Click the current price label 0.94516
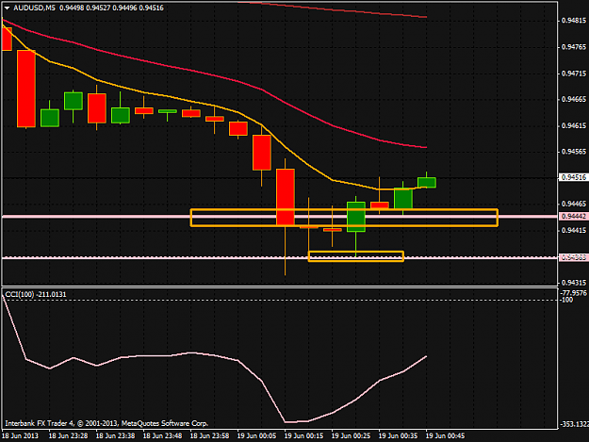 pyautogui.click(x=574, y=177)
